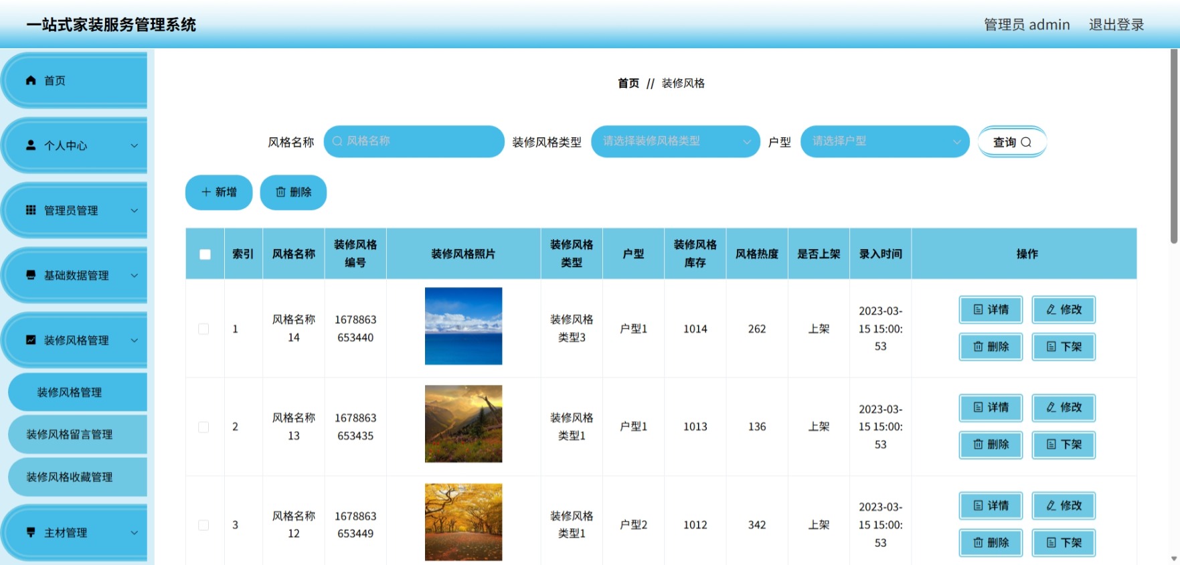Viewport: 1180px width, 565px height.
Task: Expand 基础数据管理 using its chevron arrow
Action: coord(134,275)
